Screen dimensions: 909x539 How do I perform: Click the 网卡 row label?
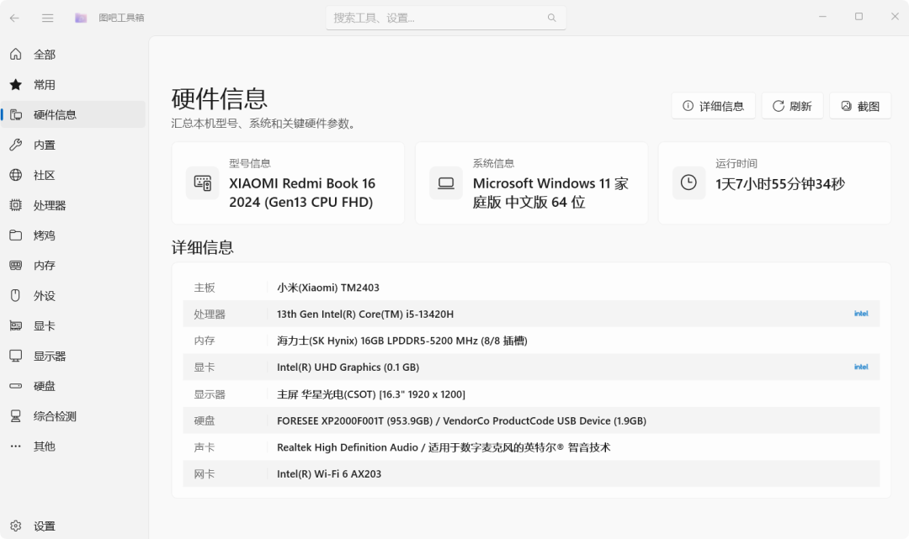pos(204,474)
